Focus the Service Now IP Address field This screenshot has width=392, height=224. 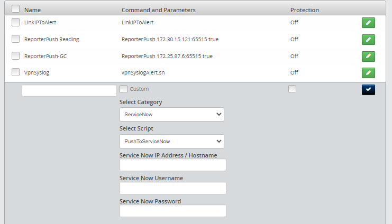(172, 165)
